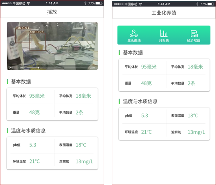This screenshot has height=185, width=216.
Task: Select 溶解氧 13mg/L value on 工业化养殖 screen
Action: pyautogui.click(x=196, y=132)
